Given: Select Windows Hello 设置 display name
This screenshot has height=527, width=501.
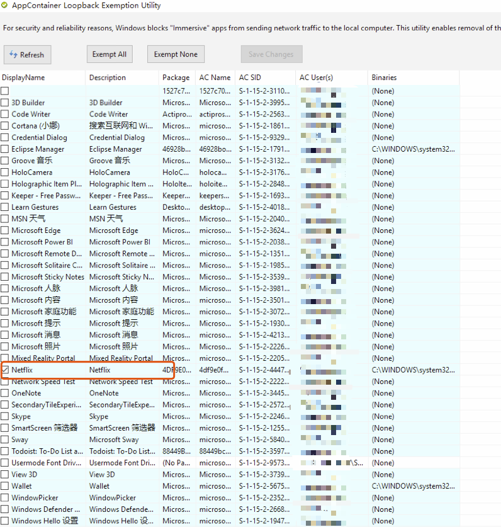Looking at the screenshot, I should point(45,521).
